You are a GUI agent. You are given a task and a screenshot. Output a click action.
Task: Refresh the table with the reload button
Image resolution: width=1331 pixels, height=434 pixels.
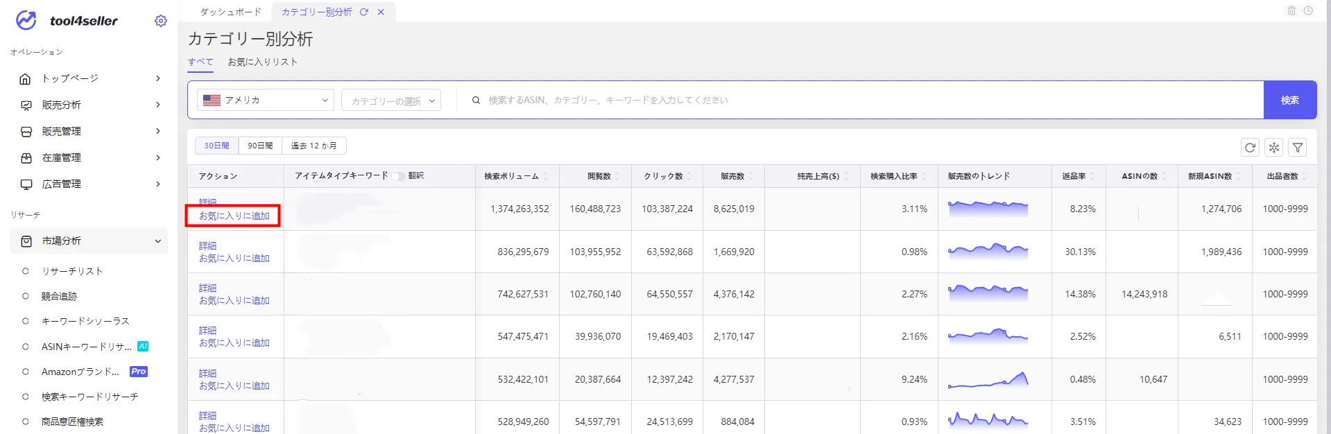(x=1250, y=147)
